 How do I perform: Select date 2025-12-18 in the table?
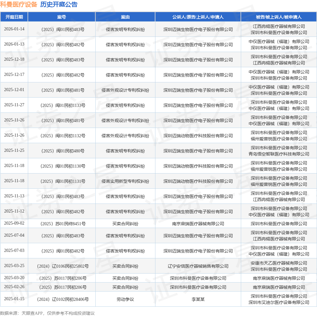14,59
